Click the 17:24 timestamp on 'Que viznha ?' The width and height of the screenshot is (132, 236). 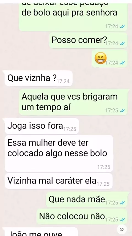click(x=63, y=82)
